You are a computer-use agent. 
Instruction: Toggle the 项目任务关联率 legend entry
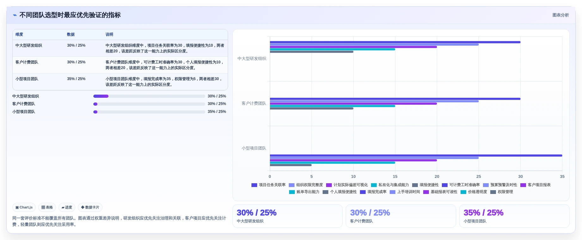pyautogui.click(x=269, y=185)
